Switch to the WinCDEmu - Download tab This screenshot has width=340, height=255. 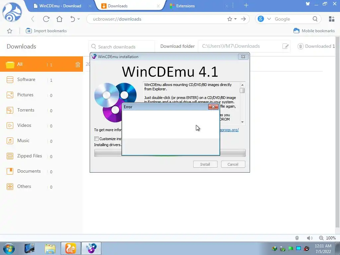coord(60,6)
